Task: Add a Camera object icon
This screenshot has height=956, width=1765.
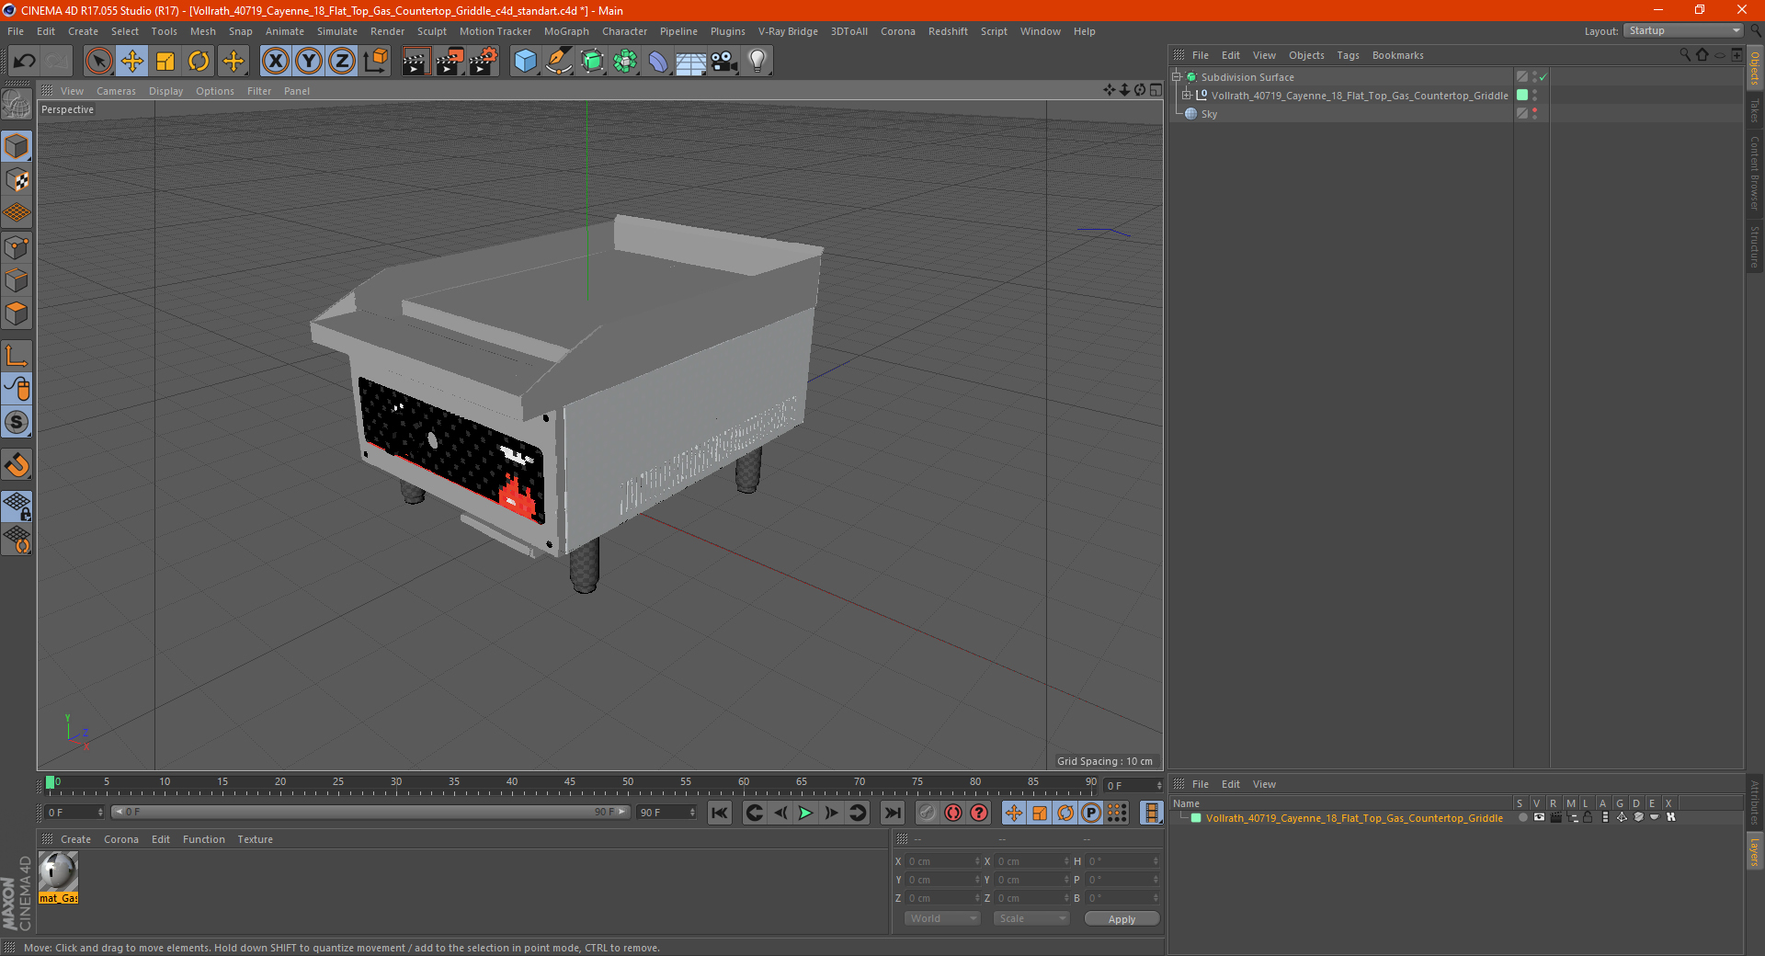Action: (724, 61)
